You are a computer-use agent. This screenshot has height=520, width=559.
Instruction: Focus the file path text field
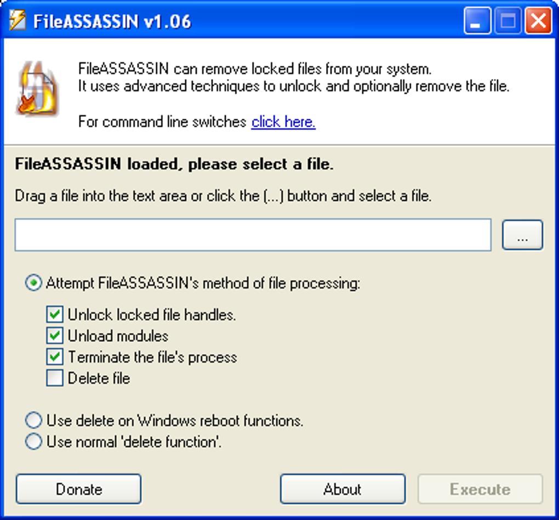(253, 235)
